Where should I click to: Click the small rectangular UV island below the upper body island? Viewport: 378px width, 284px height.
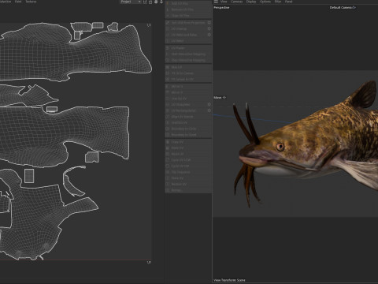52,110
